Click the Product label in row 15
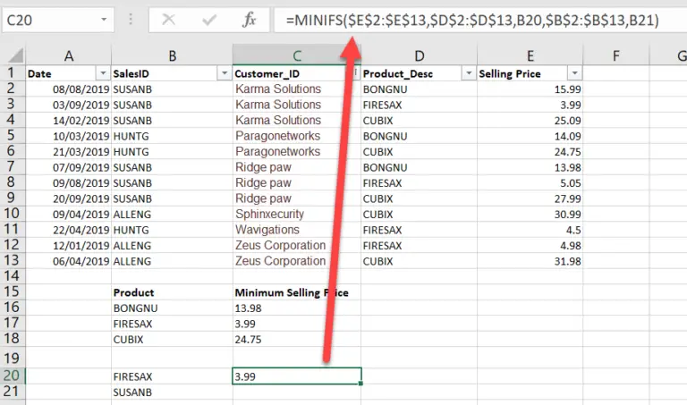687x405 pixels. coord(133,292)
